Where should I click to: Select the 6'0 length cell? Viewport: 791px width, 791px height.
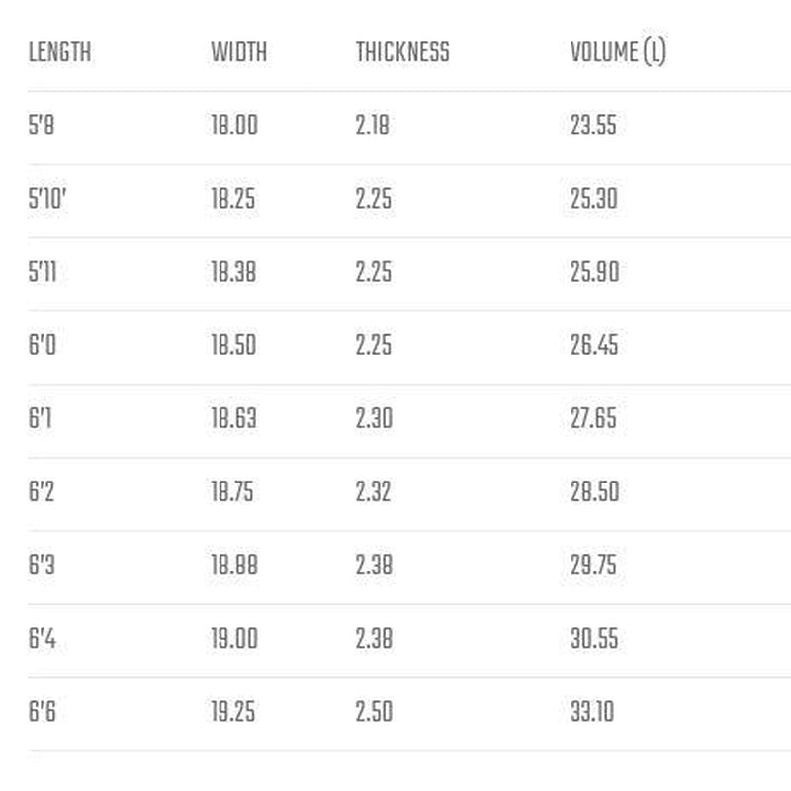tap(44, 345)
